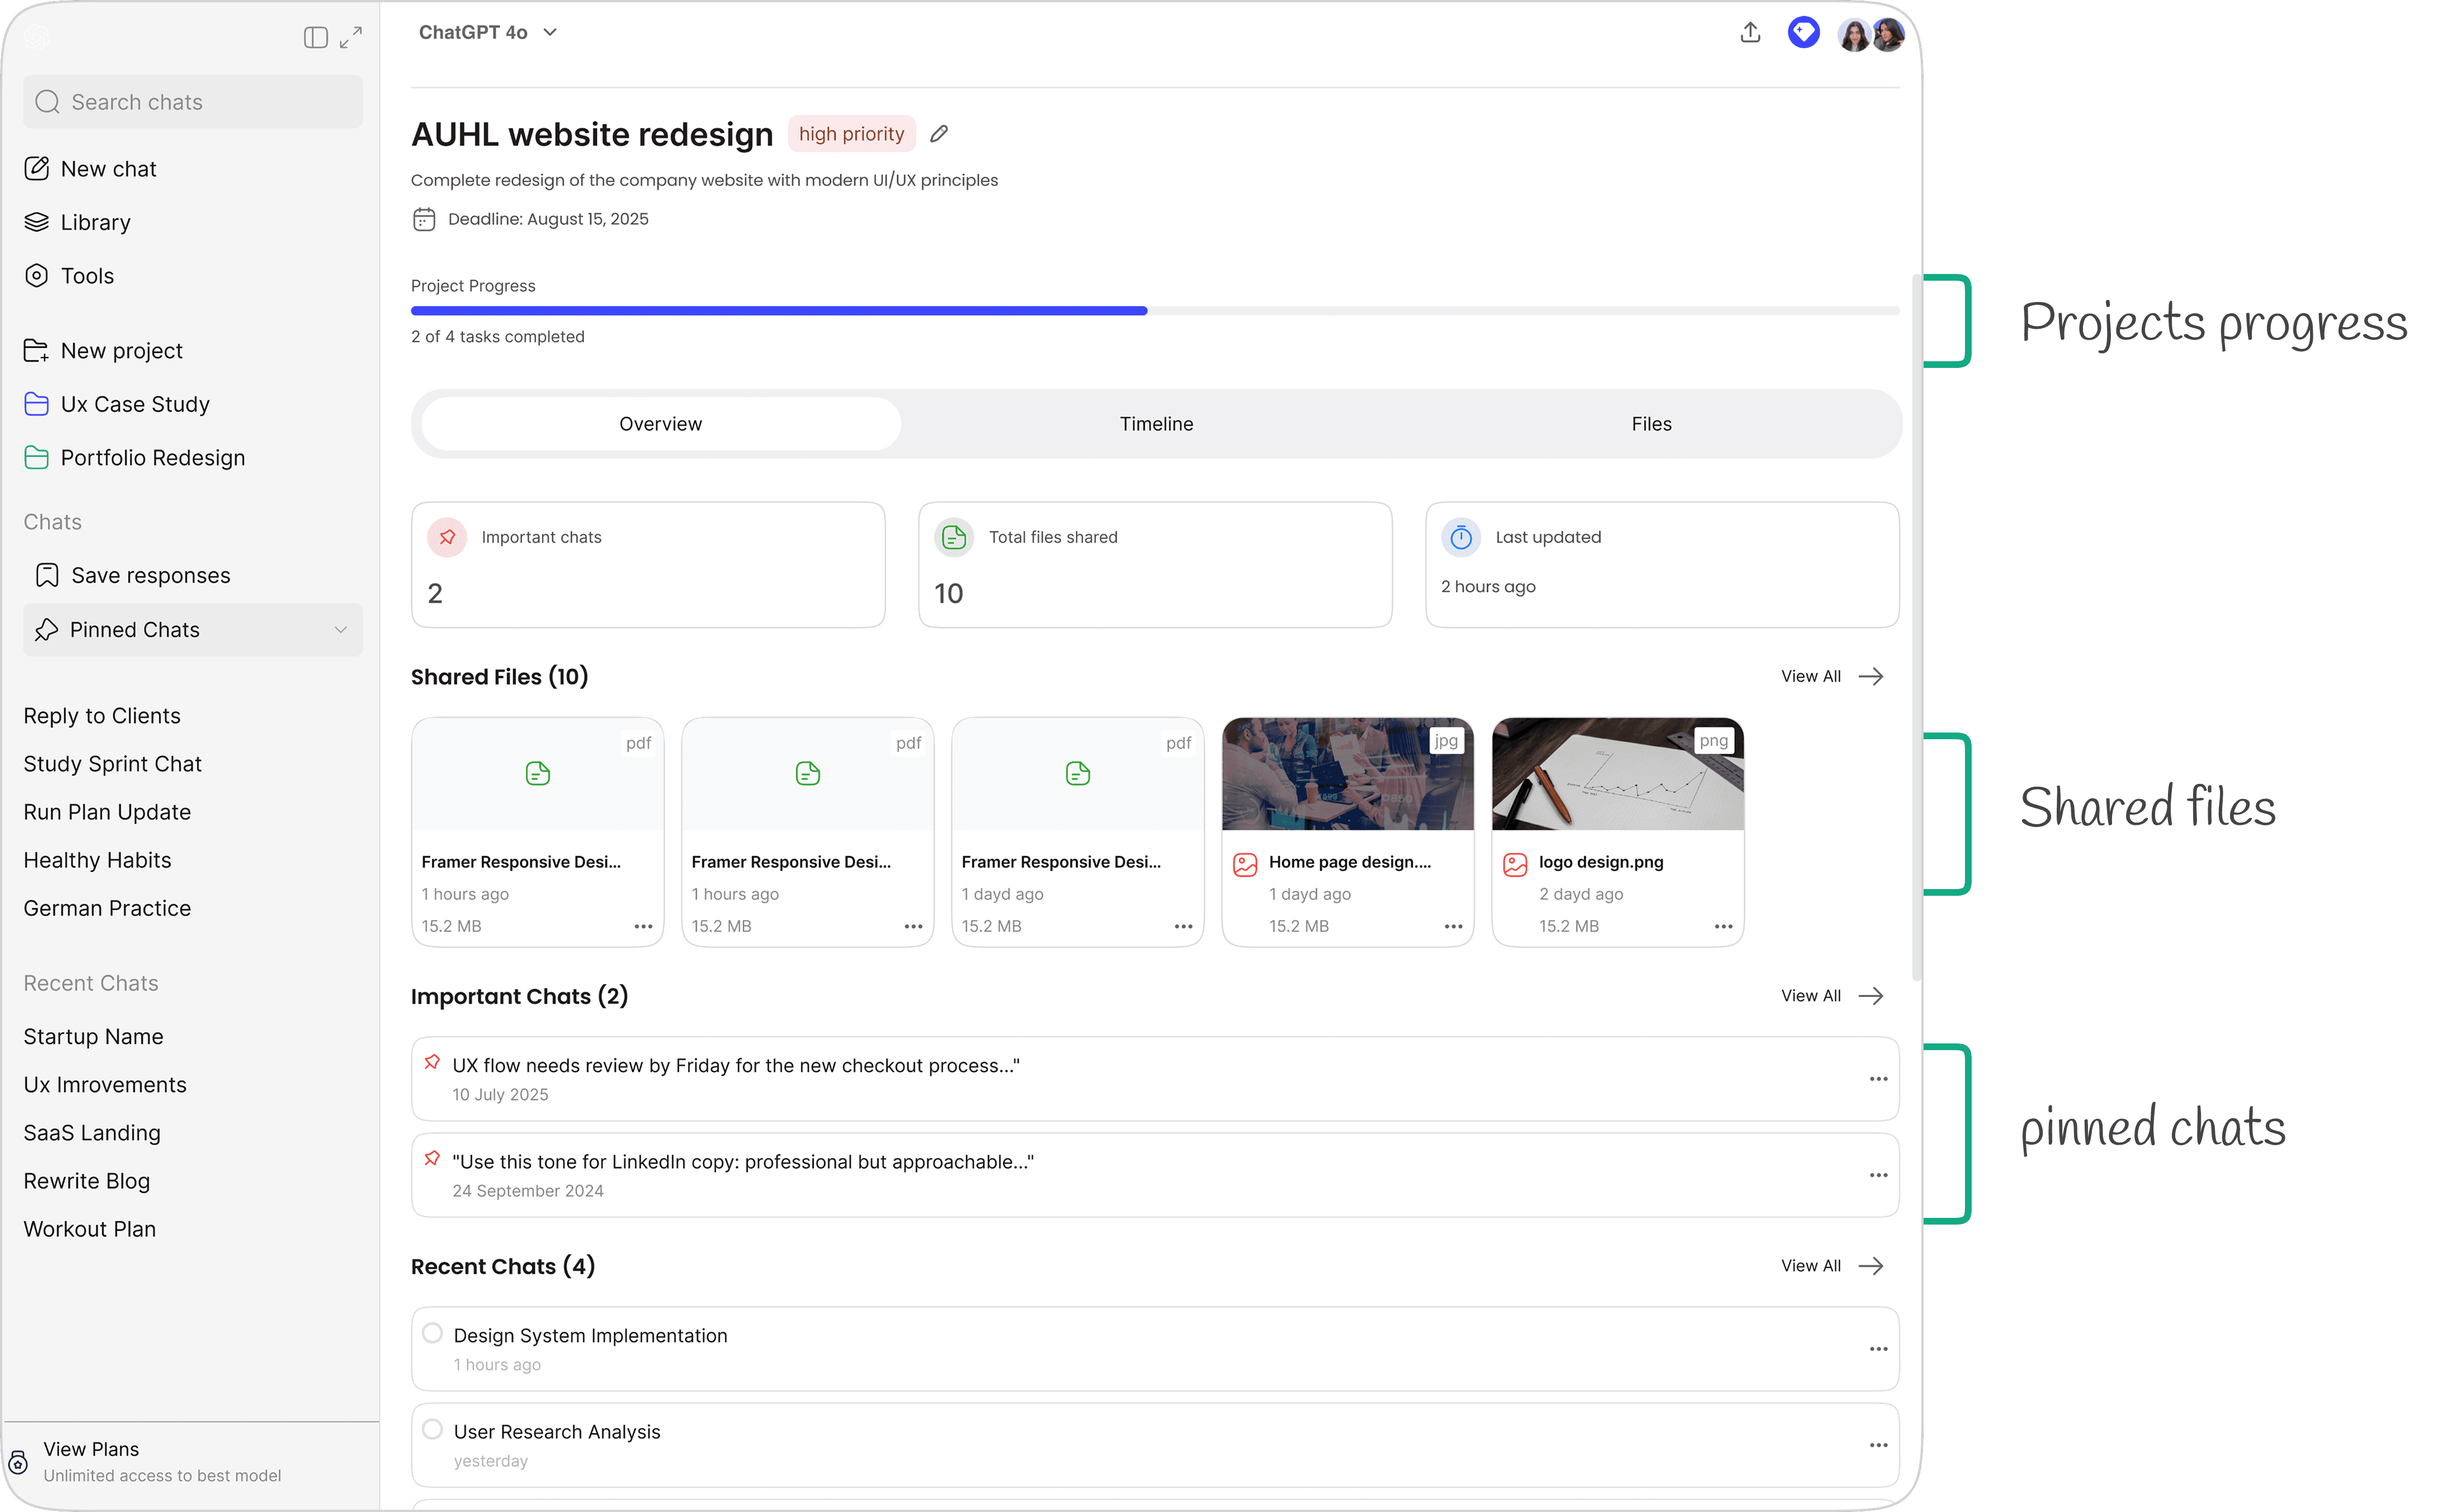Click the edit pencil next to the project title
The height and width of the screenshot is (1512, 2447).
point(939,134)
